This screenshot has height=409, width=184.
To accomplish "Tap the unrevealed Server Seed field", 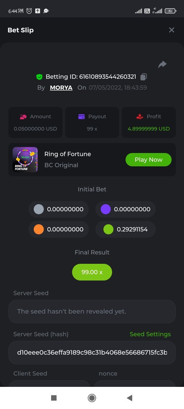I will click(92, 311).
